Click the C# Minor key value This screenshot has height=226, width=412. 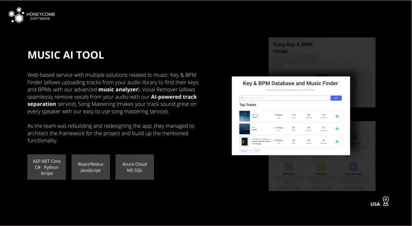278,140
